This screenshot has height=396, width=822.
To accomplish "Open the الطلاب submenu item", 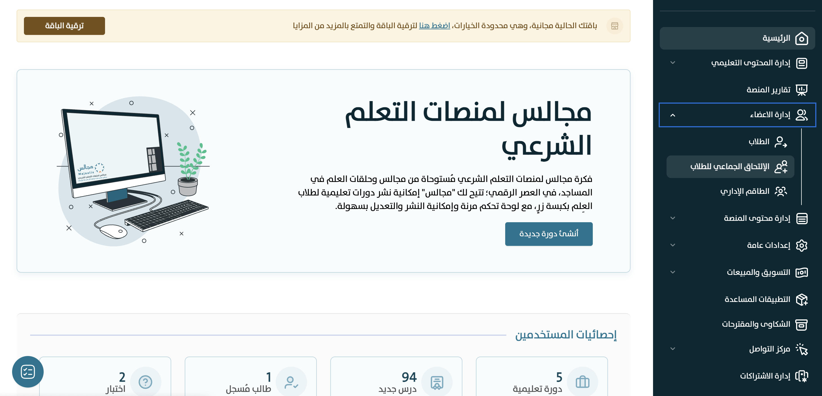I will (x=759, y=142).
